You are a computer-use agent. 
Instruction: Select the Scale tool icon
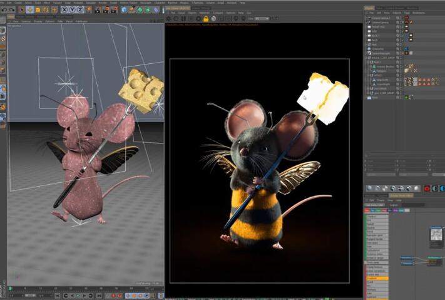click(38, 9)
